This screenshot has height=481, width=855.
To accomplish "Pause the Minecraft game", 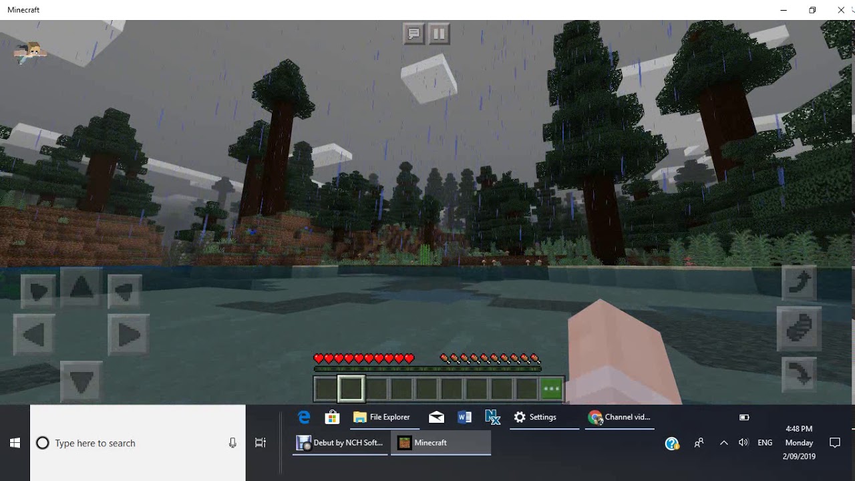I will pyautogui.click(x=438, y=33).
